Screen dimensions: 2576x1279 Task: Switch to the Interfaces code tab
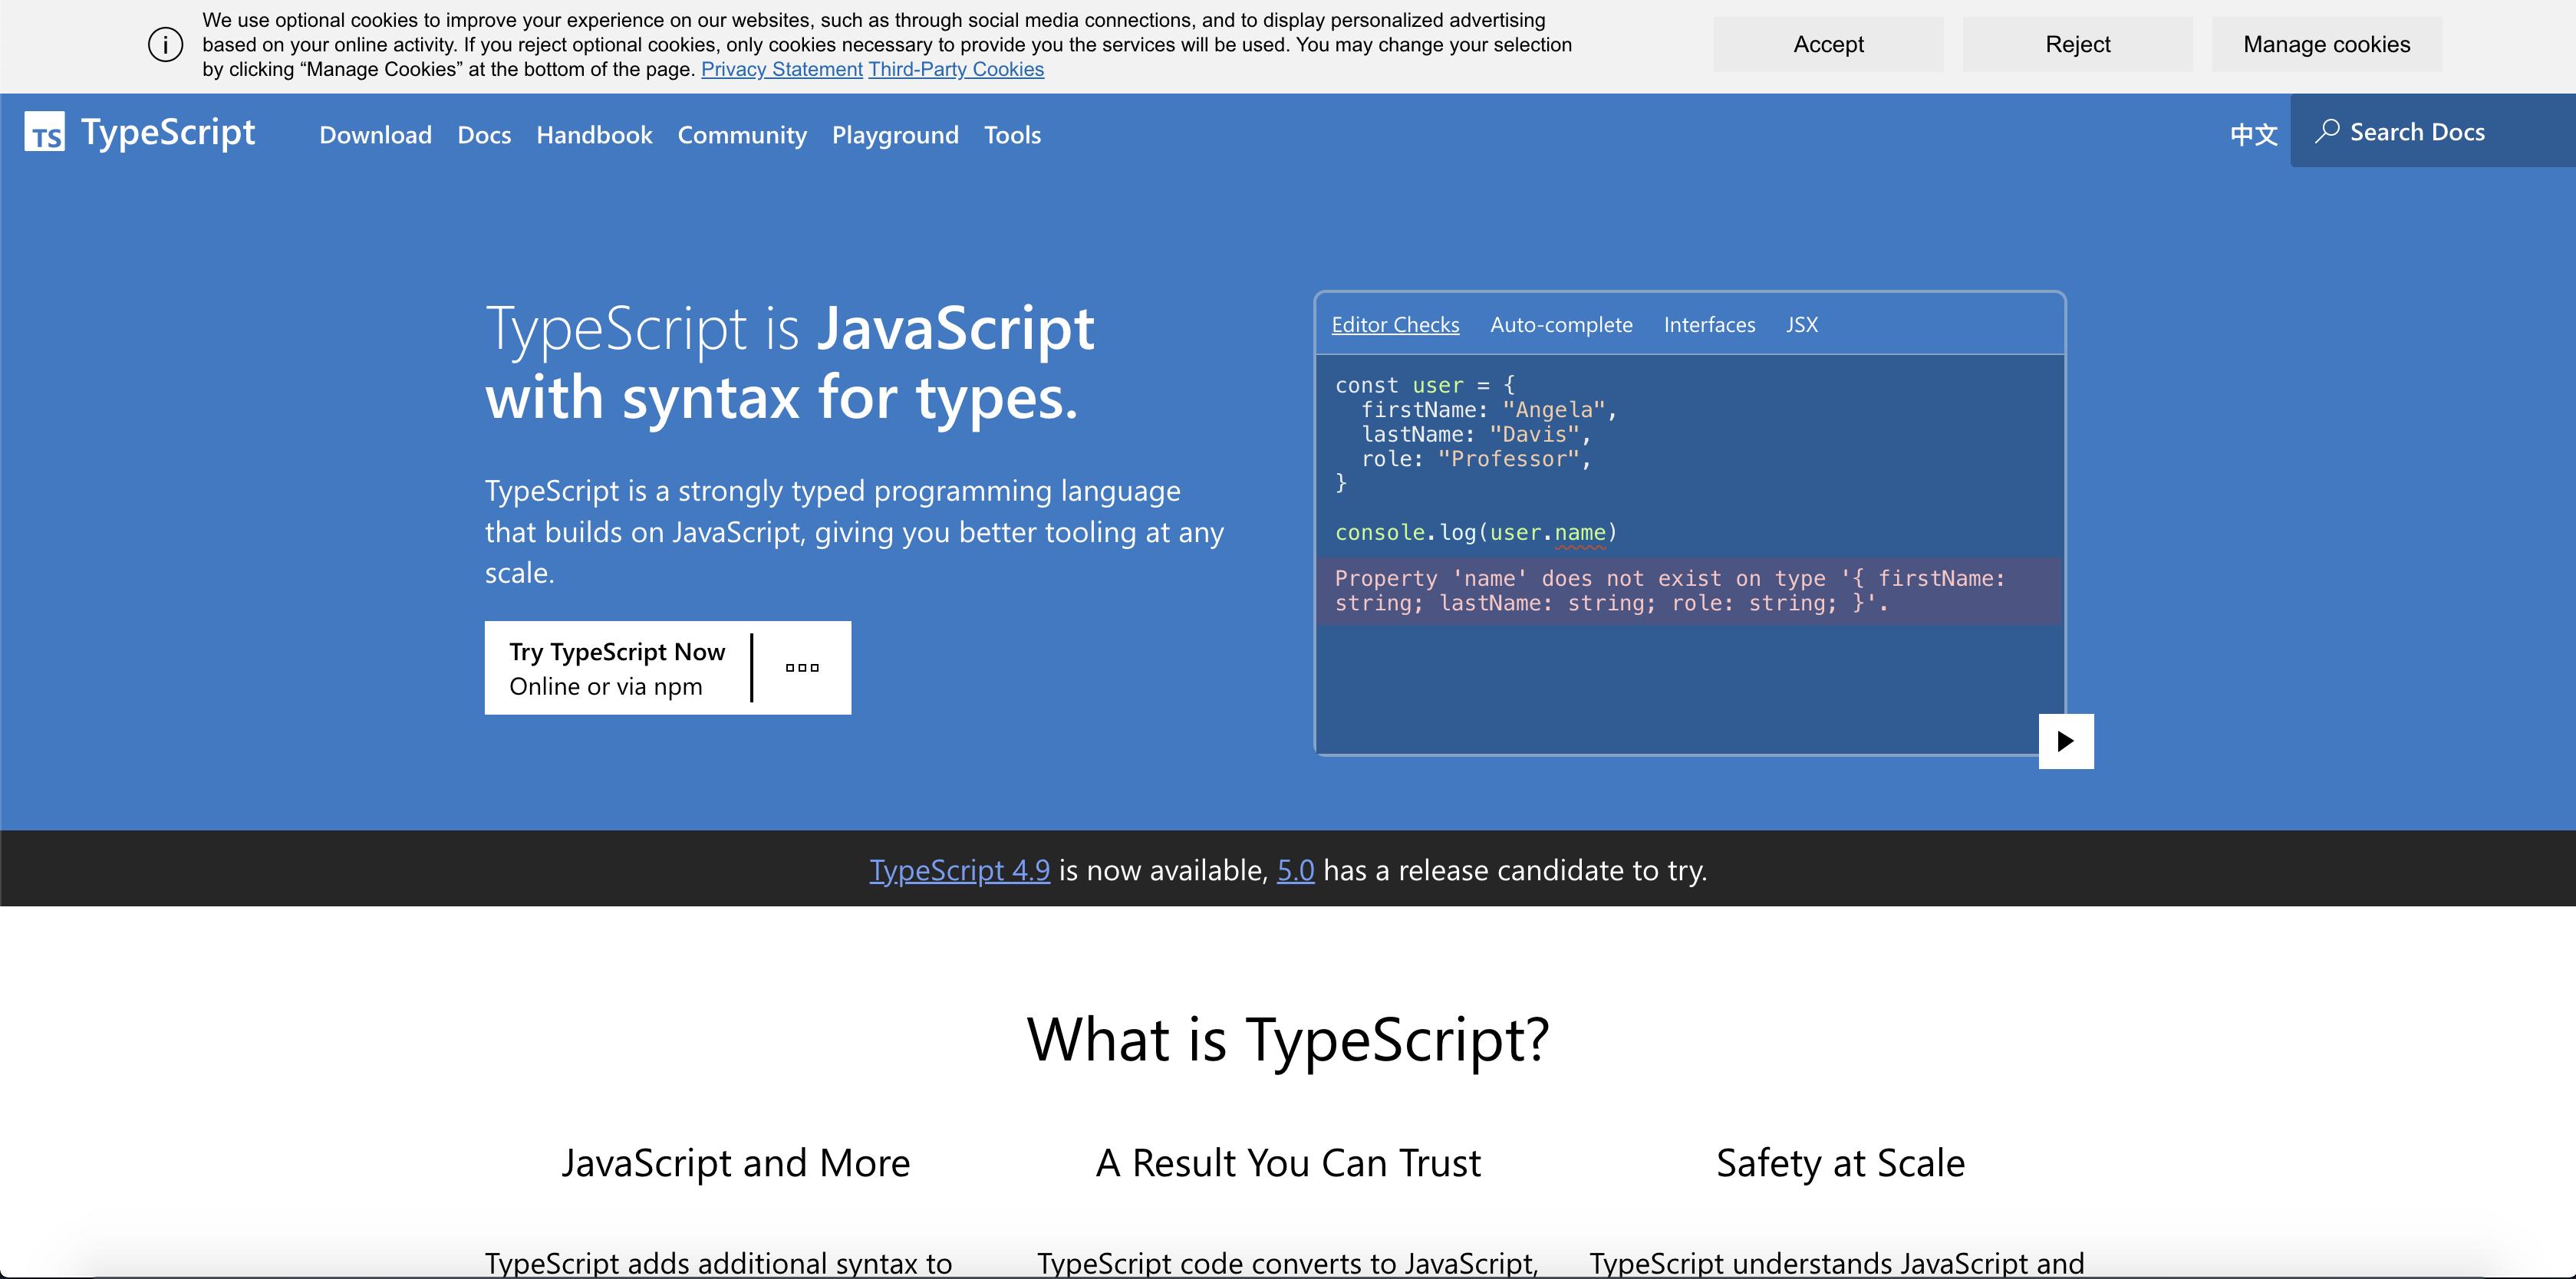click(x=1709, y=325)
